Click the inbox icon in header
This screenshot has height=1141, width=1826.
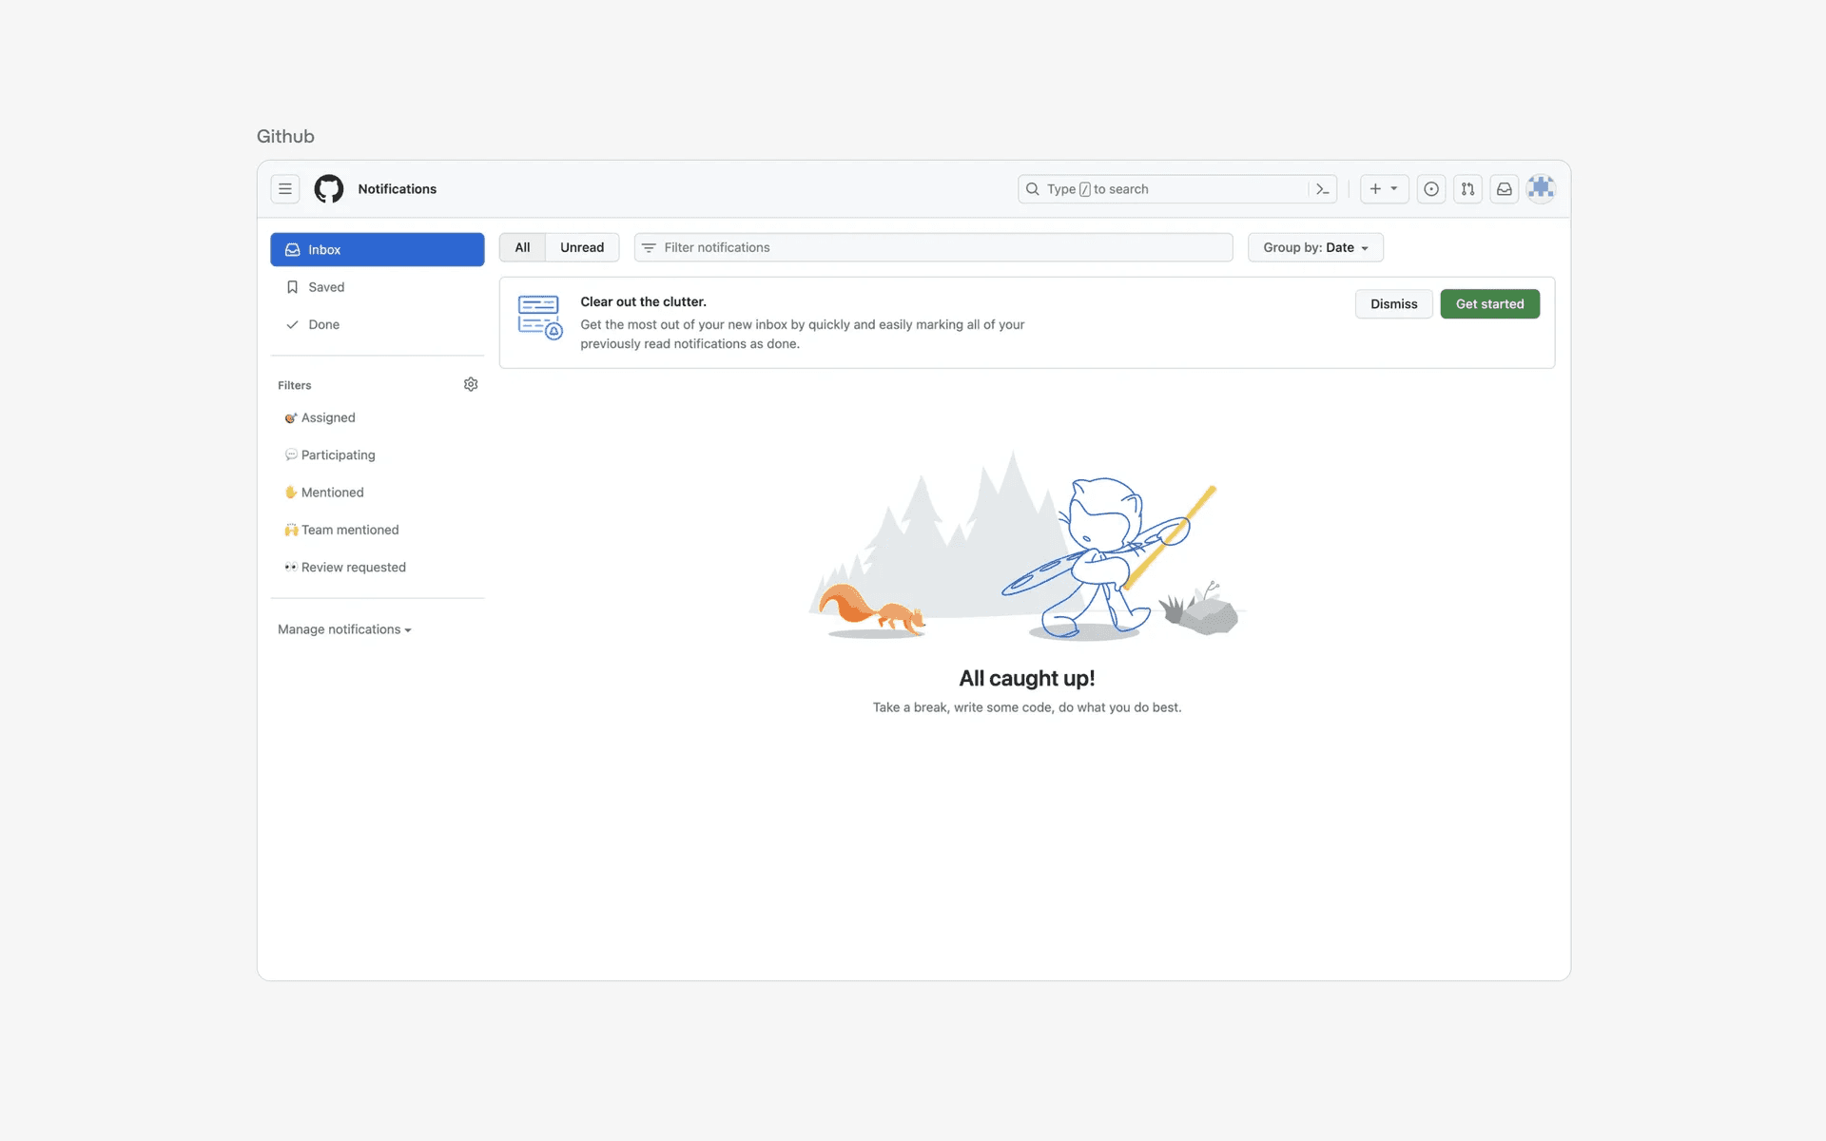pyautogui.click(x=1505, y=189)
